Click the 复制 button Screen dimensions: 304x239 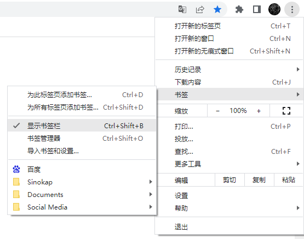pos(259,180)
